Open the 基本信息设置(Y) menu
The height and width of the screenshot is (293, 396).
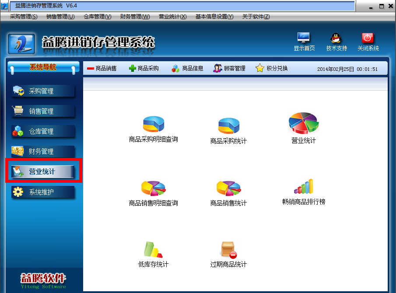coord(214,17)
